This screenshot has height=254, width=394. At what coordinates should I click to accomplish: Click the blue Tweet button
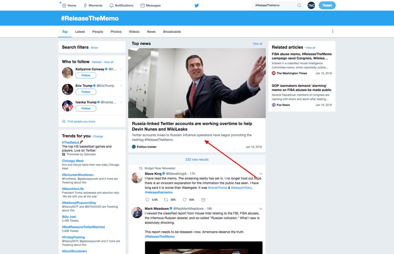(327, 5)
